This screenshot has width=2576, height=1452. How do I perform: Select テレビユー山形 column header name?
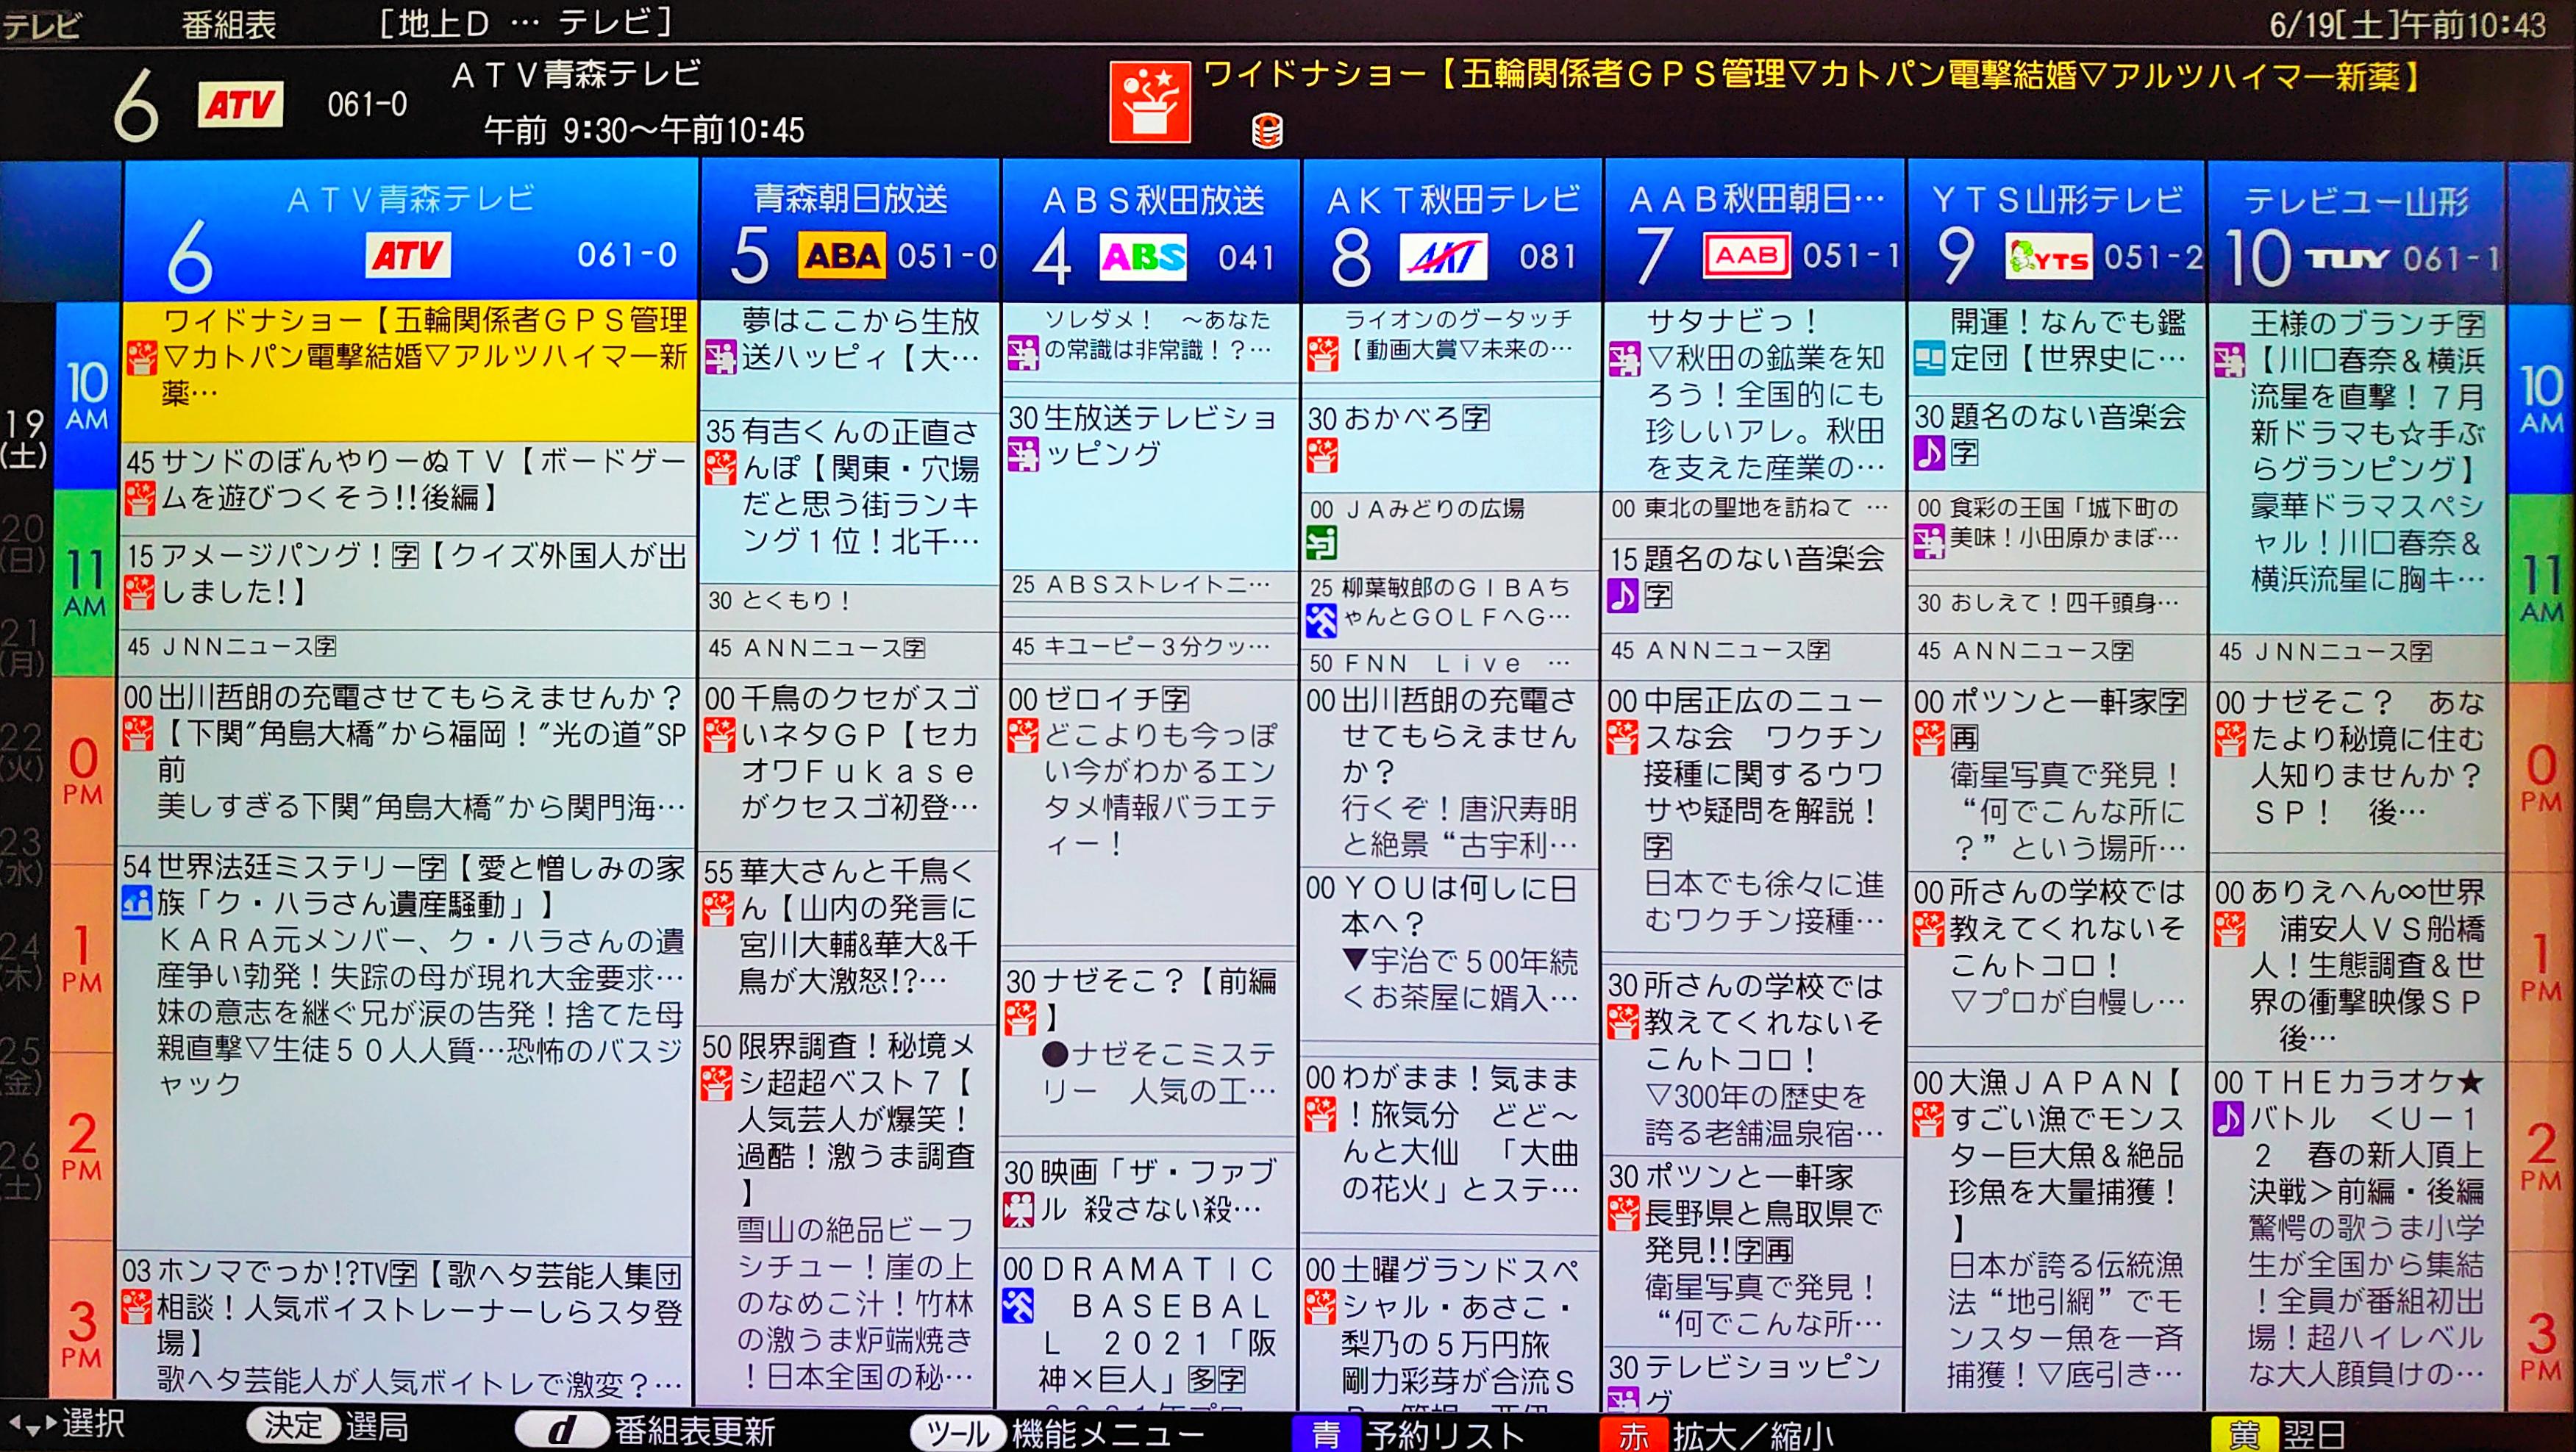tap(2357, 202)
